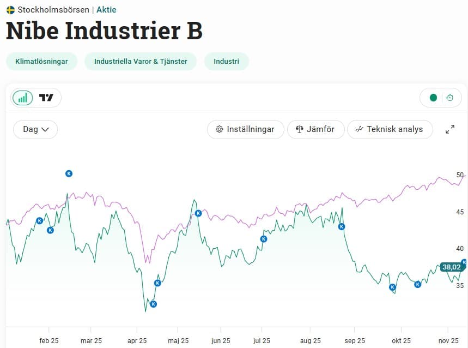Click the Jämför compare button

pos(315,130)
